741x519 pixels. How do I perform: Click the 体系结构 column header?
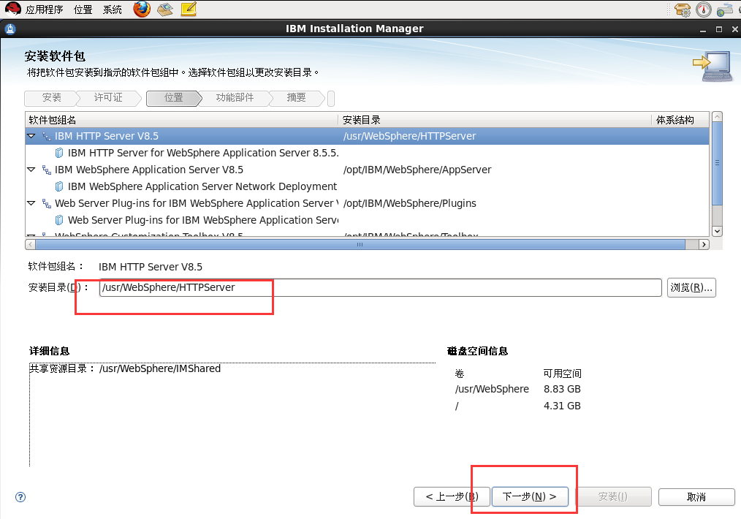tap(680, 120)
